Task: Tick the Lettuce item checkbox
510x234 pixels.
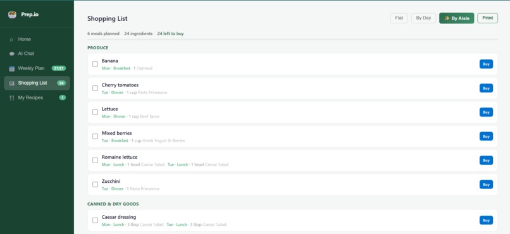Action: [95, 112]
